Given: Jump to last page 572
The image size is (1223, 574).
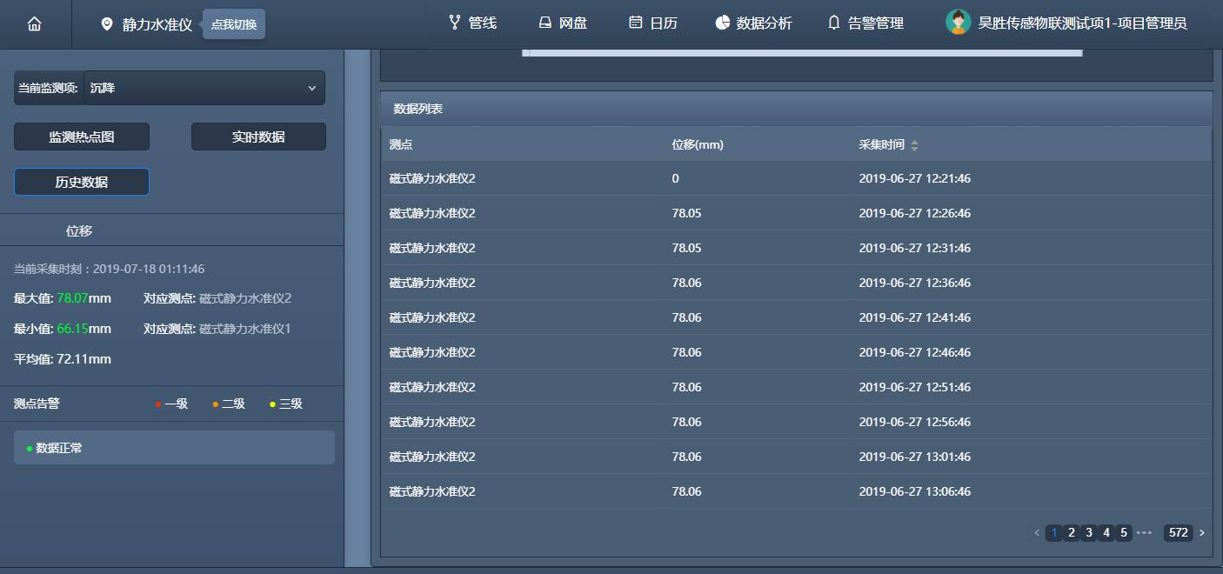Looking at the screenshot, I should 1178,533.
